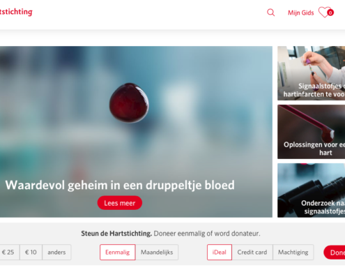
Task: Click the search magnifier icon
Action: [270, 13]
